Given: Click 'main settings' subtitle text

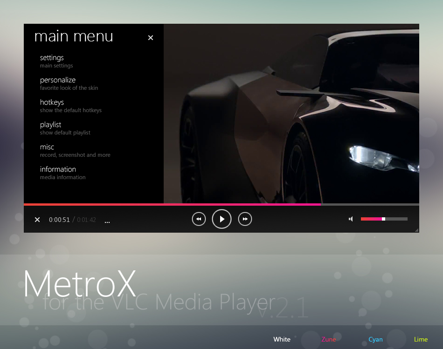Looking at the screenshot, I should (x=56, y=66).
